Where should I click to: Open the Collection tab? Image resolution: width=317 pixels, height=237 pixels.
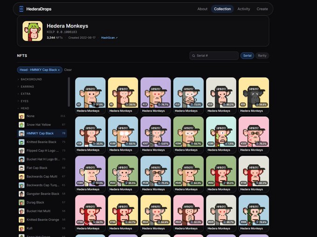[222, 9]
